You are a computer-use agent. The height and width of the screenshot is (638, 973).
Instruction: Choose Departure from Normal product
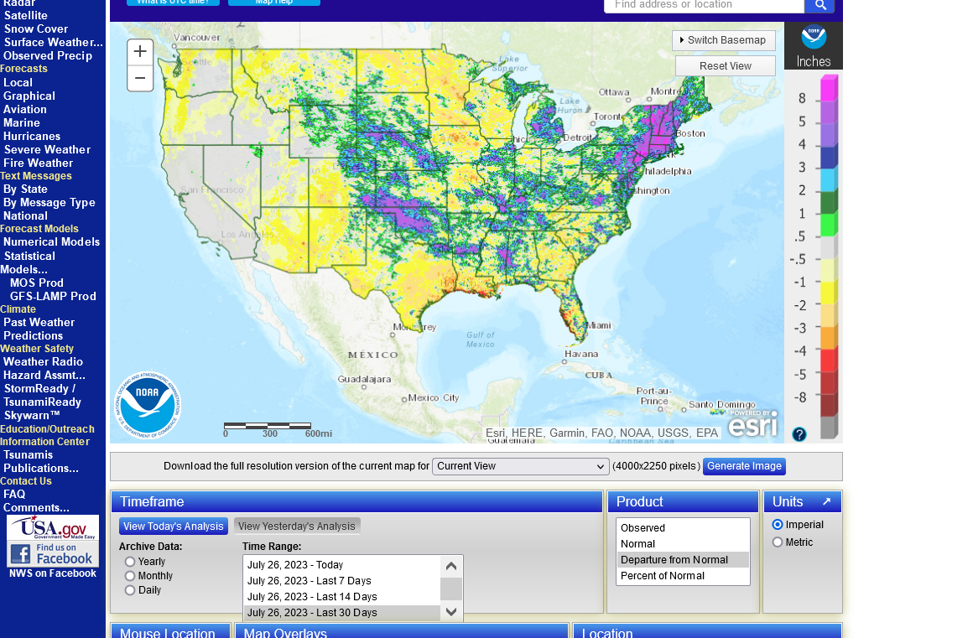point(683,560)
